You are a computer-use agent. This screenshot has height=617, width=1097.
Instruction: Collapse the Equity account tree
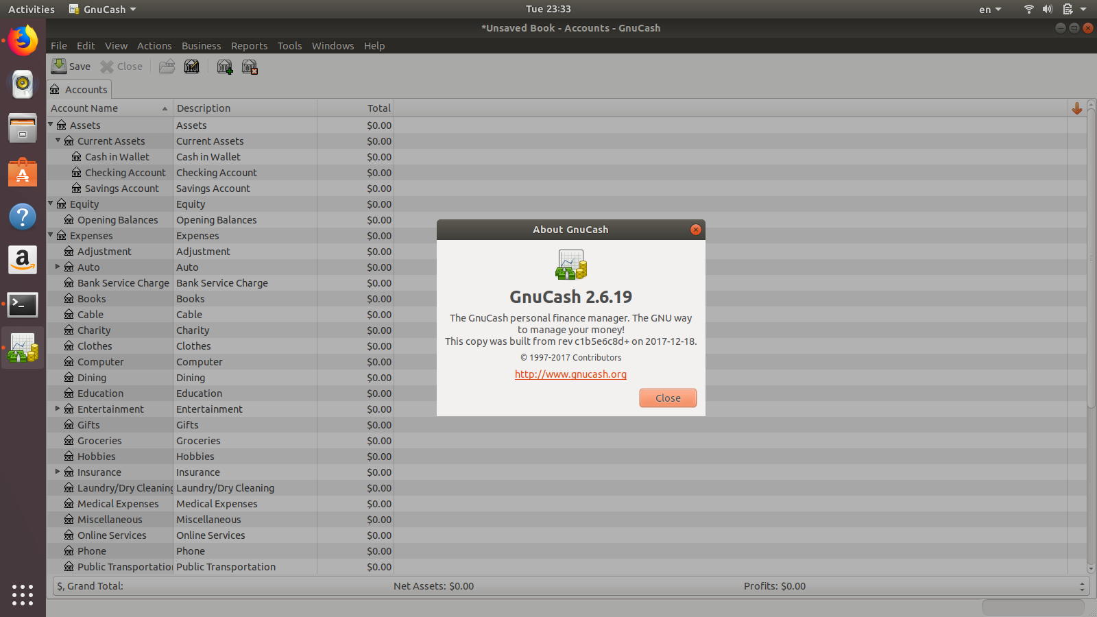pyautogui.click(x=51, y=204)
